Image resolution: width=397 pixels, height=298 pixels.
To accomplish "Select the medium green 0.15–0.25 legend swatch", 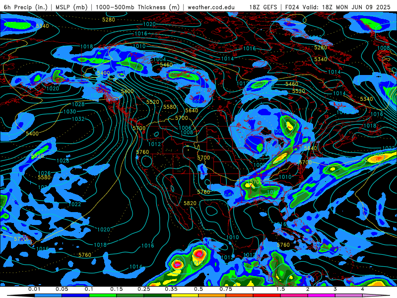I will (130, 296).
